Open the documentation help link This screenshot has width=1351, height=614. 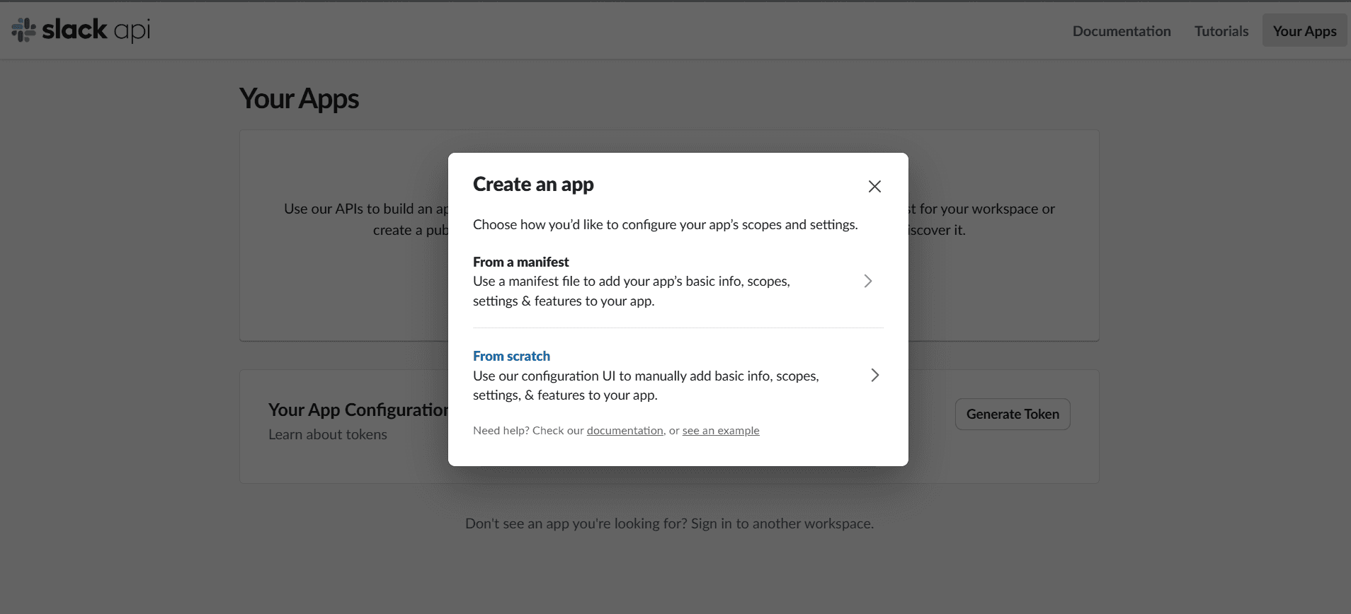click(x=625, y=430)
